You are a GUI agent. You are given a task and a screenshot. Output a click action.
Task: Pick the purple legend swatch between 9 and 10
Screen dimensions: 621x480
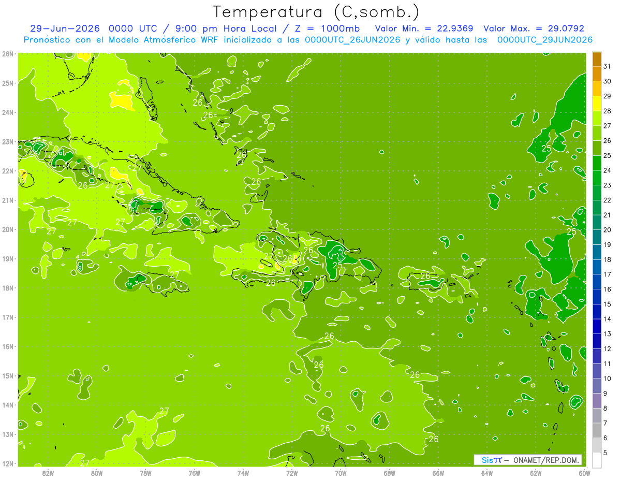[597, 386]
